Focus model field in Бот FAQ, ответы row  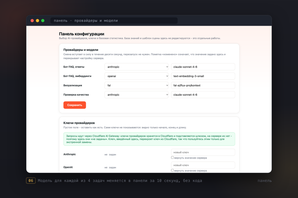tap(203, 67)
